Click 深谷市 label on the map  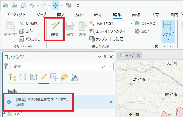tap(139, 80)
